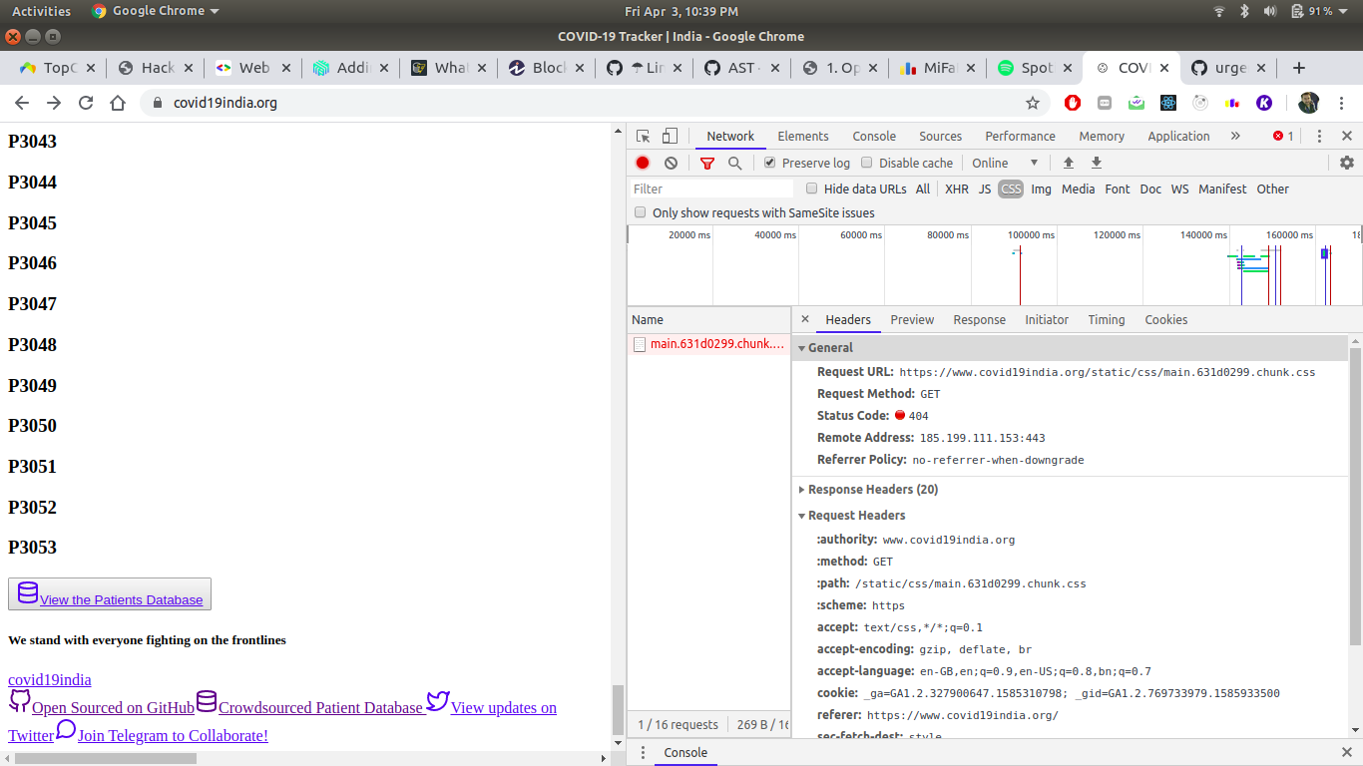
Task: Click the address bar URL
Action: click(226, 103)
